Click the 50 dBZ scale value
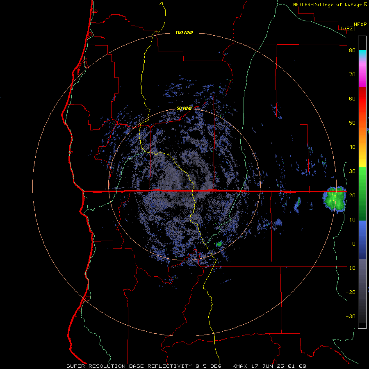This screenshot has height=369, width=369. pyautogui.click(x=352, y=123)
